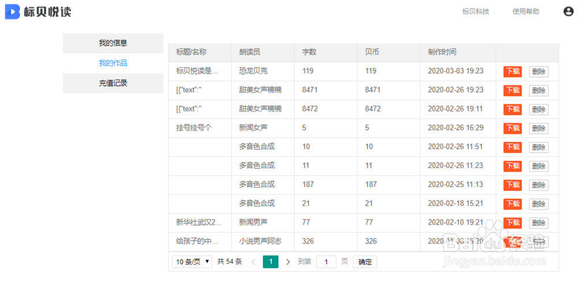Delete the 恐龙贝克 recording
This screenshot has height=281, width=577.
point(538,72)
